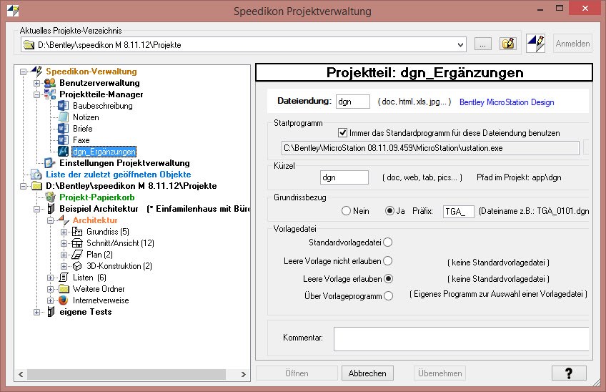Select the Ja radio button for Grundrissbezug
The width and height of the screenshot is (606, 392).
click(x=389, y=211)
